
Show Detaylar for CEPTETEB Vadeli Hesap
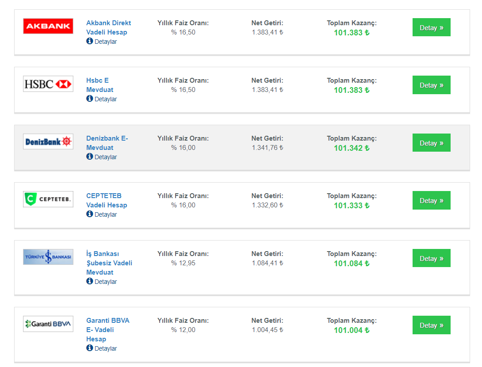tap(102, 214)
